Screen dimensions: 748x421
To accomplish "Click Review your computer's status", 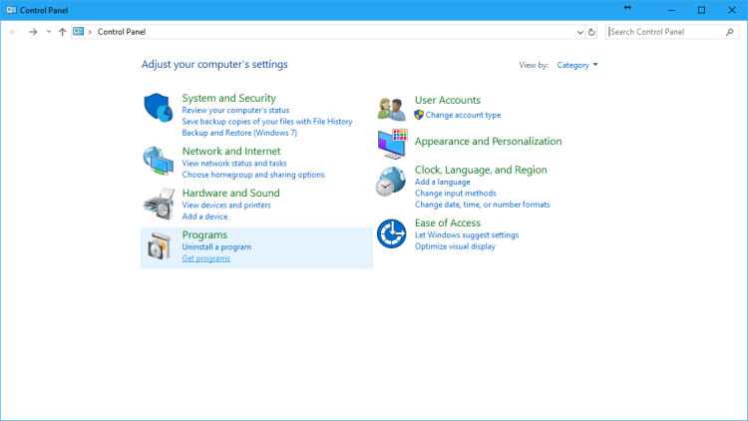I will point(235,111).
